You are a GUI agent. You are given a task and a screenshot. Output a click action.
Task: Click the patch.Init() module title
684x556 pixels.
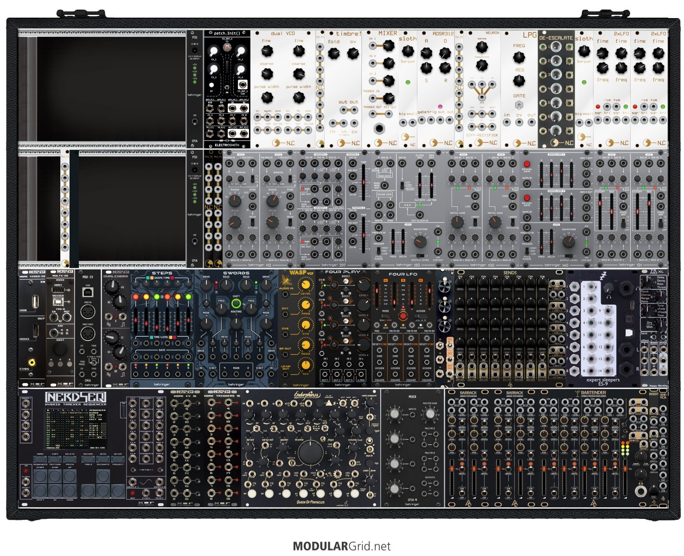(x=227, y=33)
